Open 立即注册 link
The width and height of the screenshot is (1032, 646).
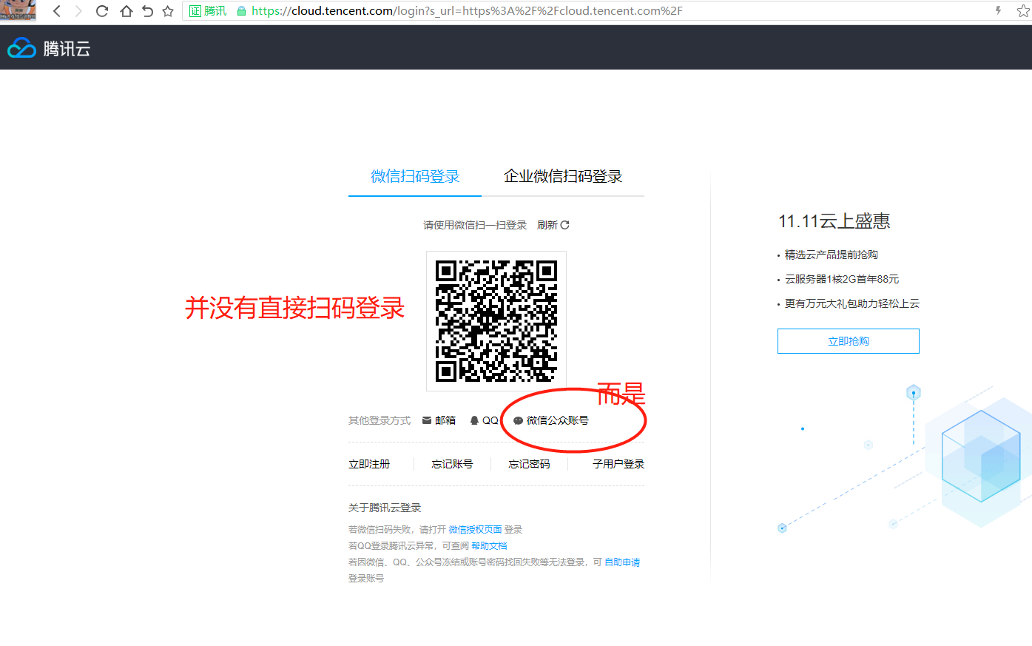click(369, 464)
